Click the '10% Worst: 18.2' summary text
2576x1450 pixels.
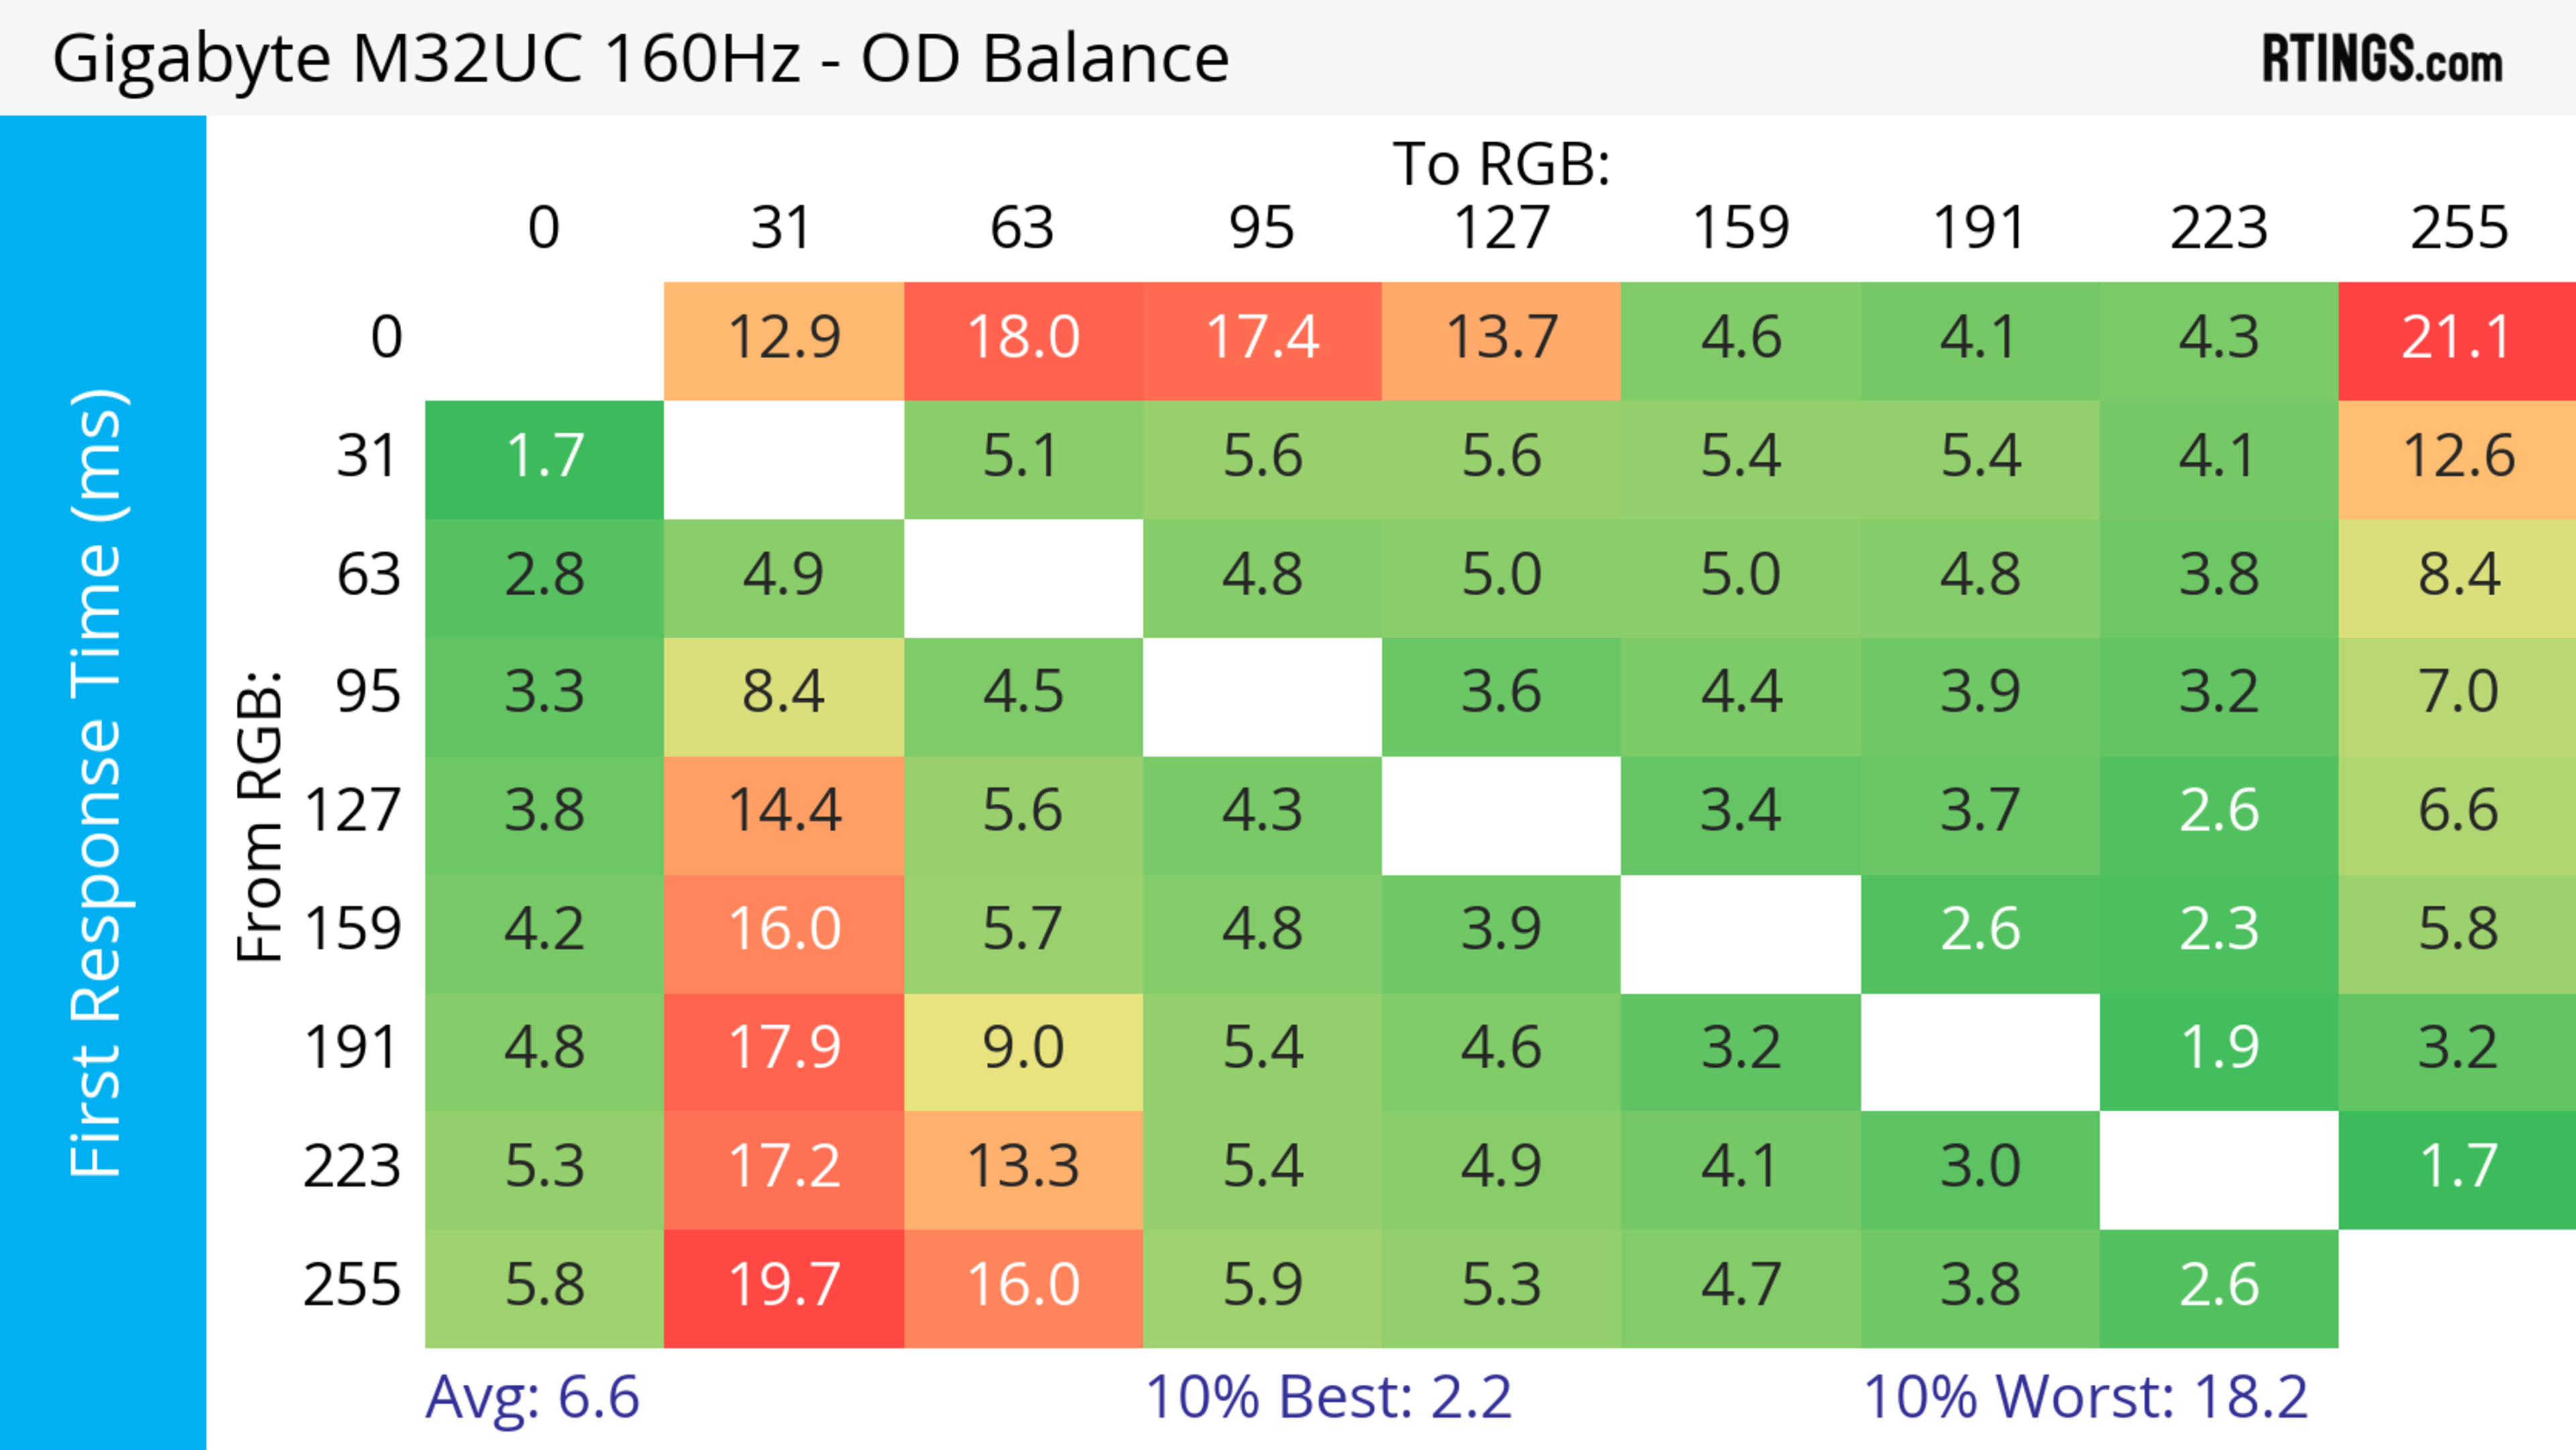(2085, 1397)
